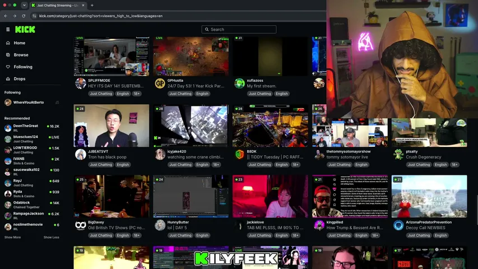Focus the Search field
This screenshot has height=269, width=478.
tap(239, 30)
